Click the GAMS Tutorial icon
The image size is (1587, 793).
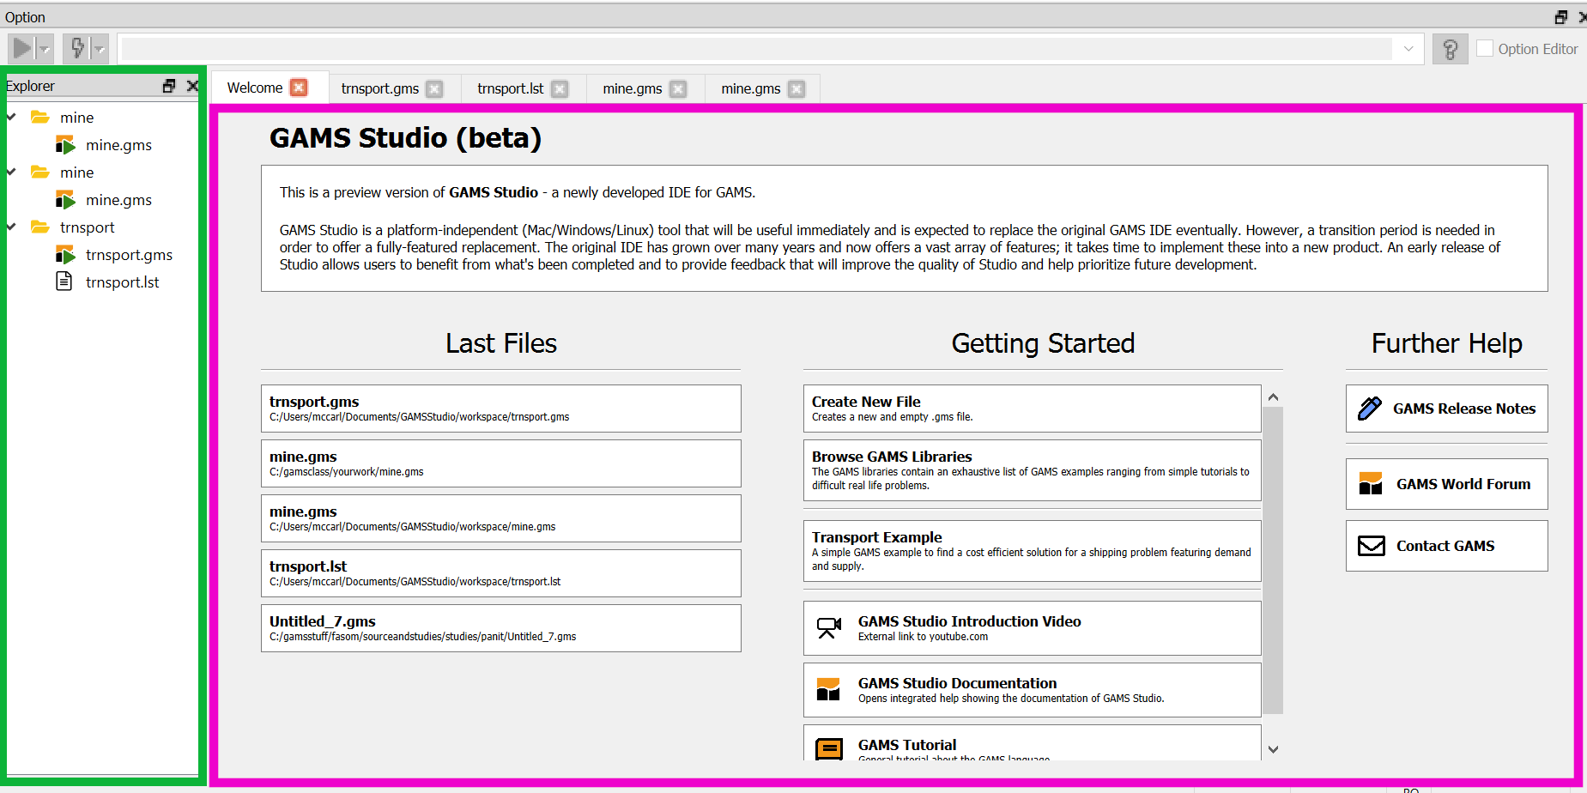pyautogui.click(x=828, y=749)
